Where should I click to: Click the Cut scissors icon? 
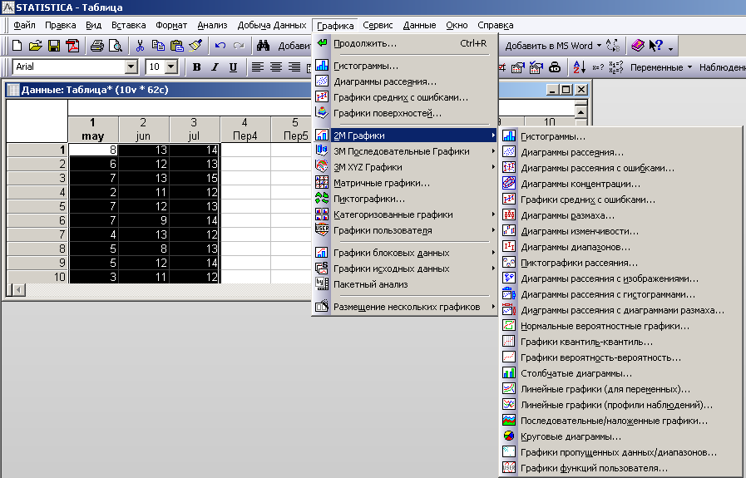(140, 46)
